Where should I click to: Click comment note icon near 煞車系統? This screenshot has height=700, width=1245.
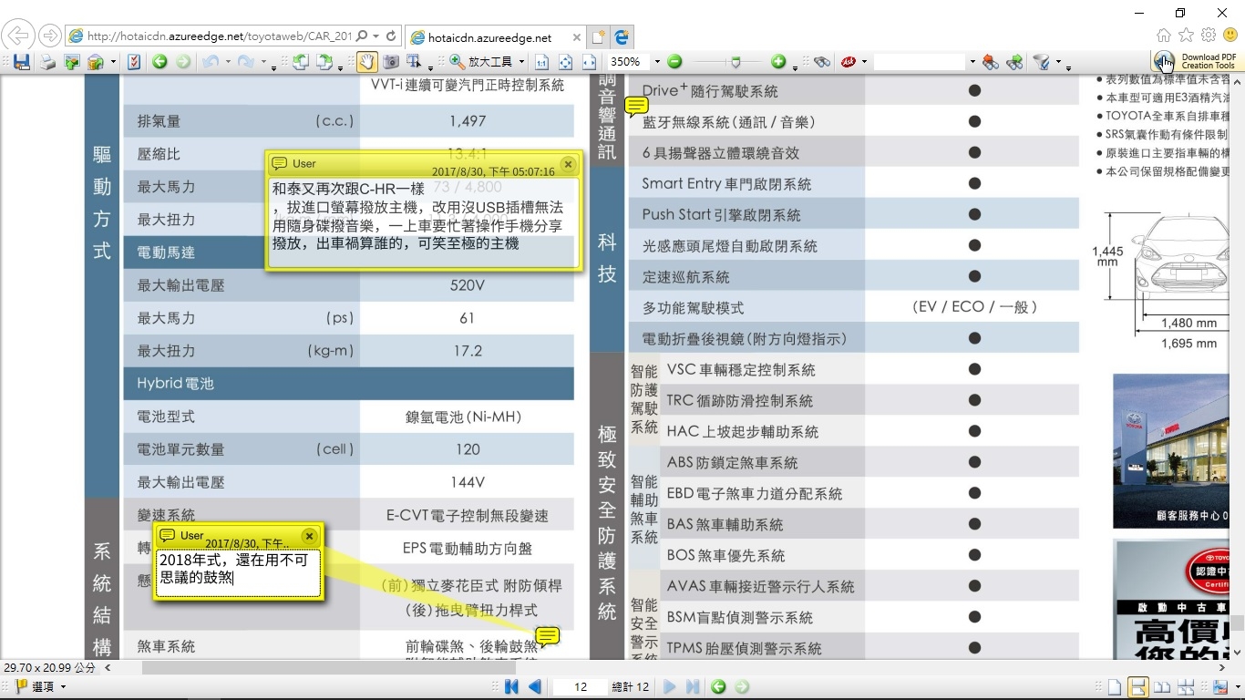point(548,636)
